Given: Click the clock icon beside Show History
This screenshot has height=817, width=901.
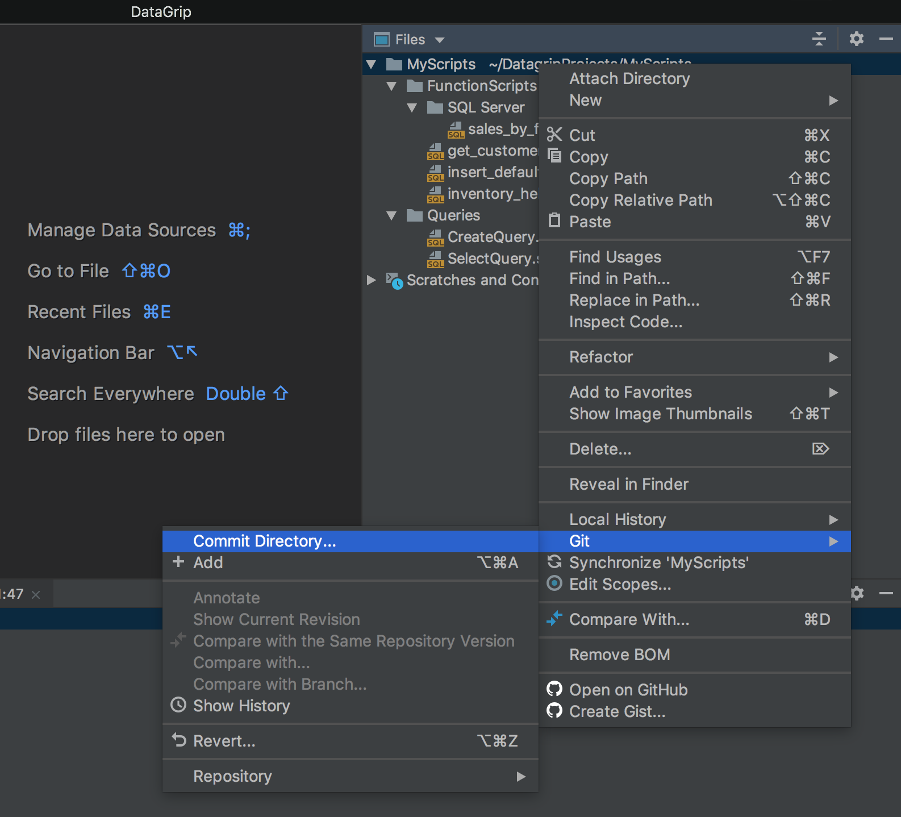Looking at the screenshot, I should 178,705.
